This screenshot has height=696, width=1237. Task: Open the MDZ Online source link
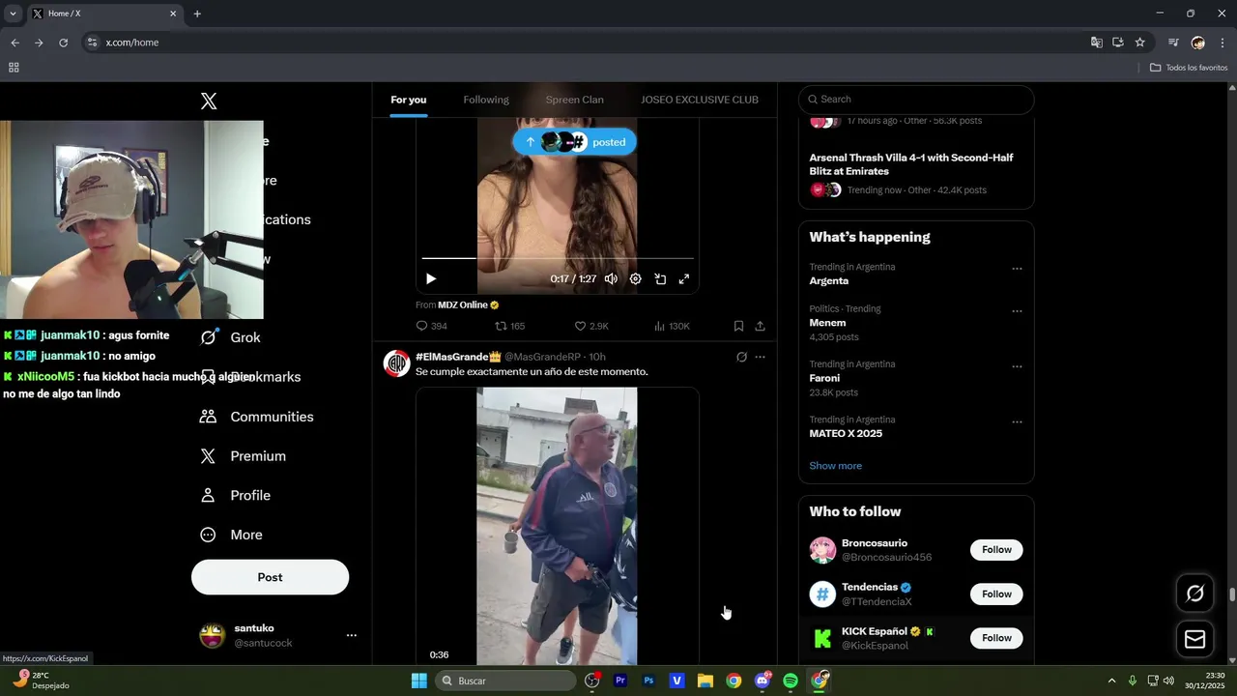[468, 304]
